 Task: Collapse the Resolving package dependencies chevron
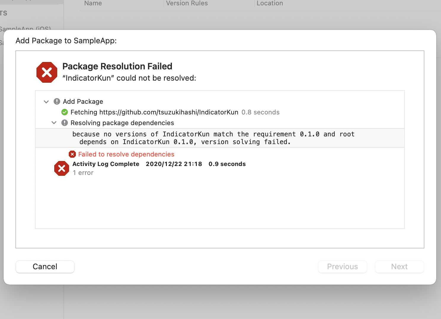(x=54, y=123)
